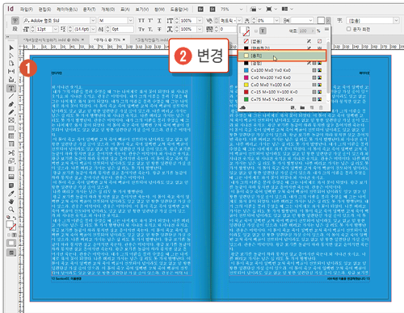This screenshot has height=313, width=404.
Task: Open the swatches panel flyout menu
Action: coord(326,29)
